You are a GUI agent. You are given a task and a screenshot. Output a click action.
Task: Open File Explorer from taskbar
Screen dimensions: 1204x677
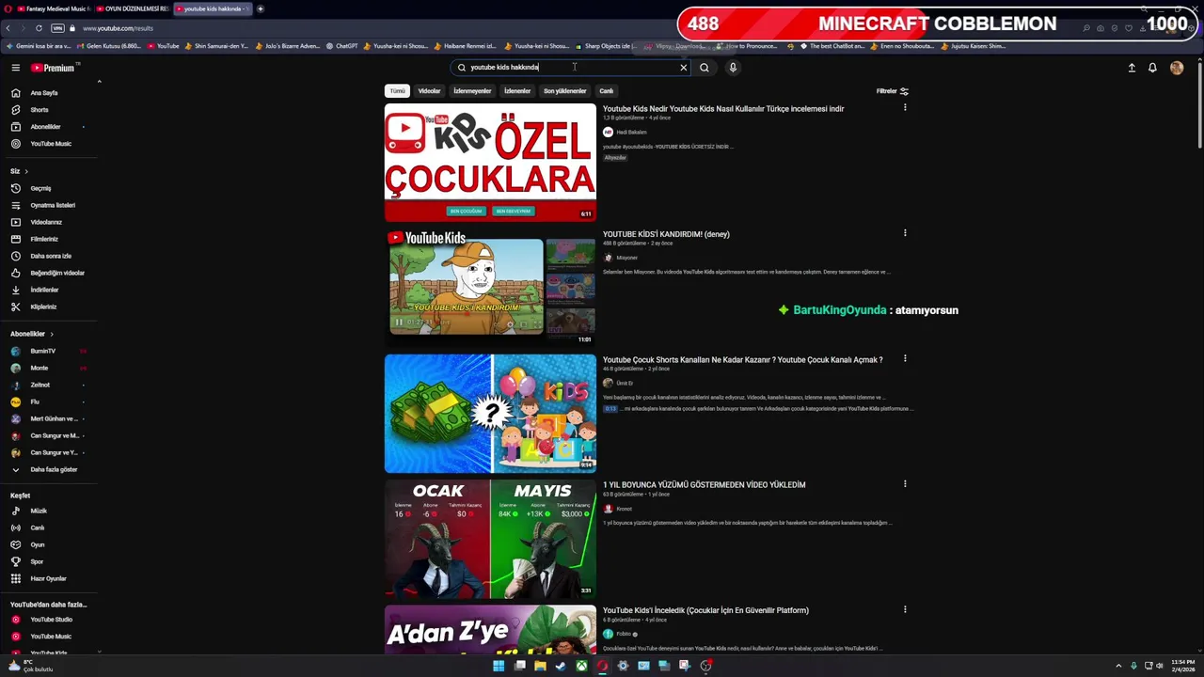point(540,666)
